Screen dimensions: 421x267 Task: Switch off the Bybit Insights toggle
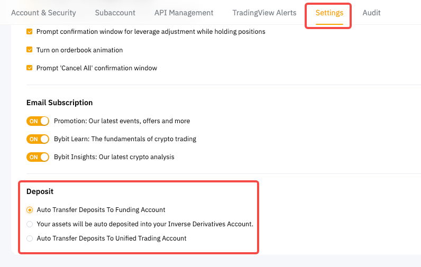tap(38, 157)
